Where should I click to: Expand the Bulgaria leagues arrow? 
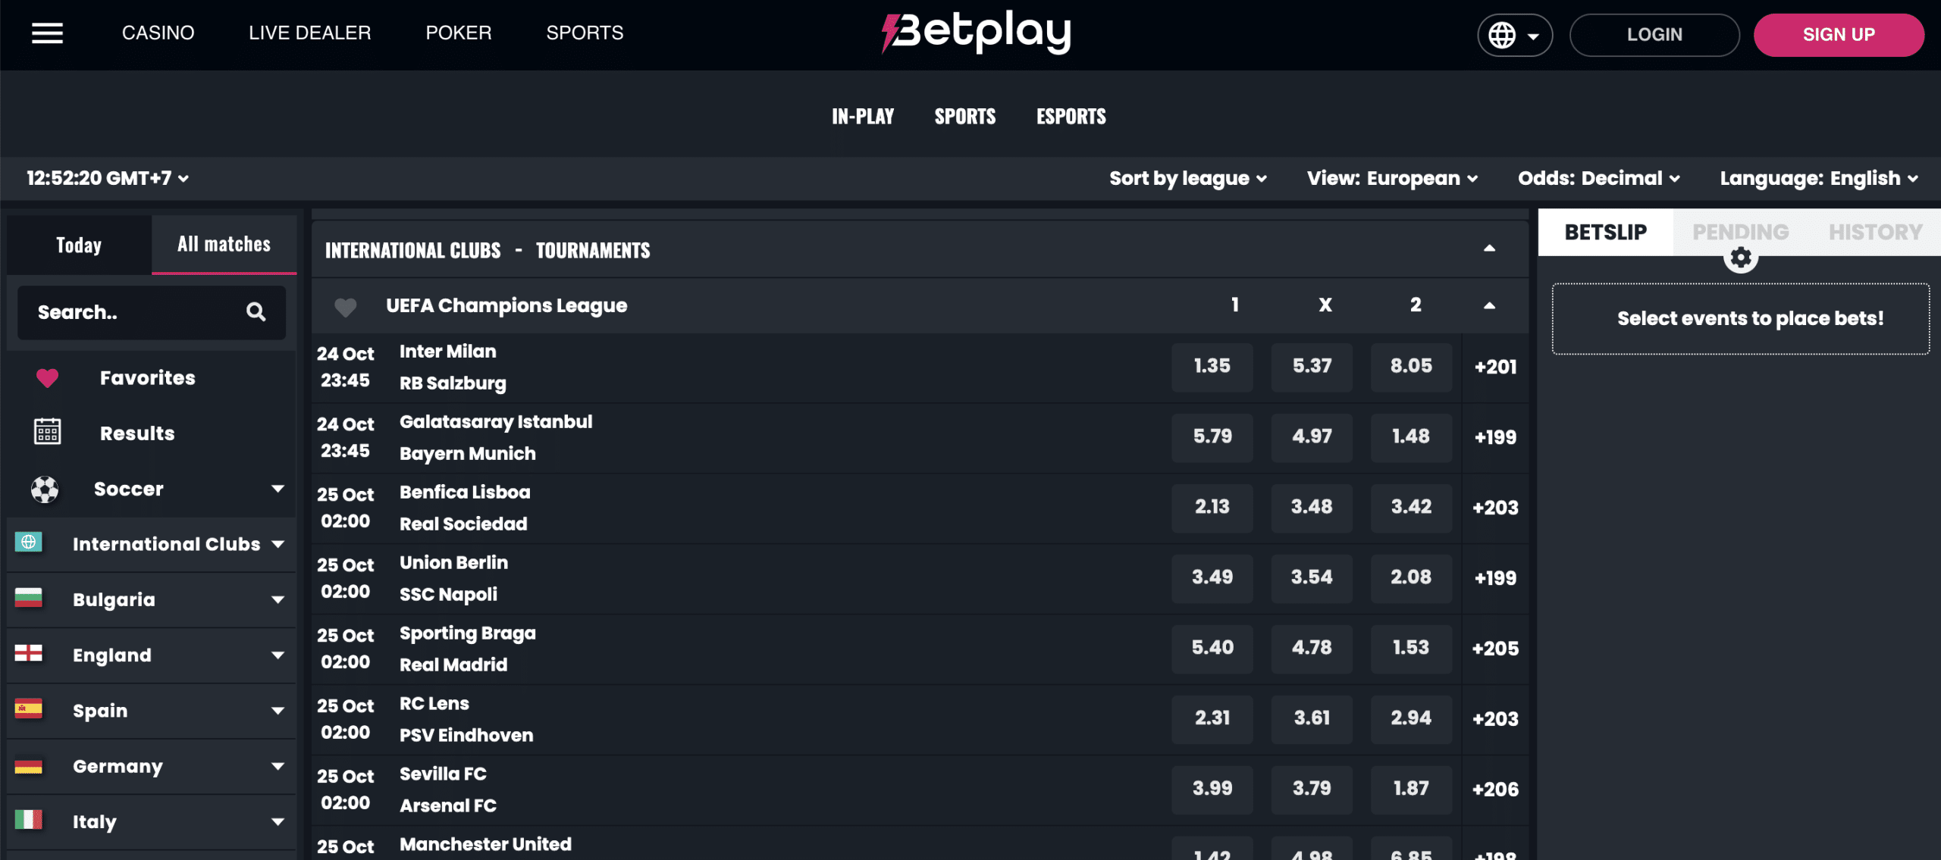click(x=278, y=599)
